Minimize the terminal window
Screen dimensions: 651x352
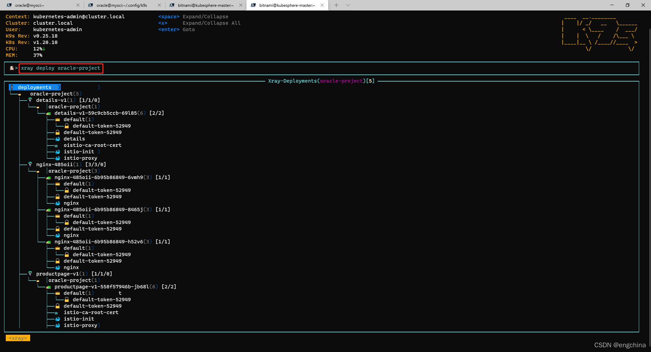[612, 5]
